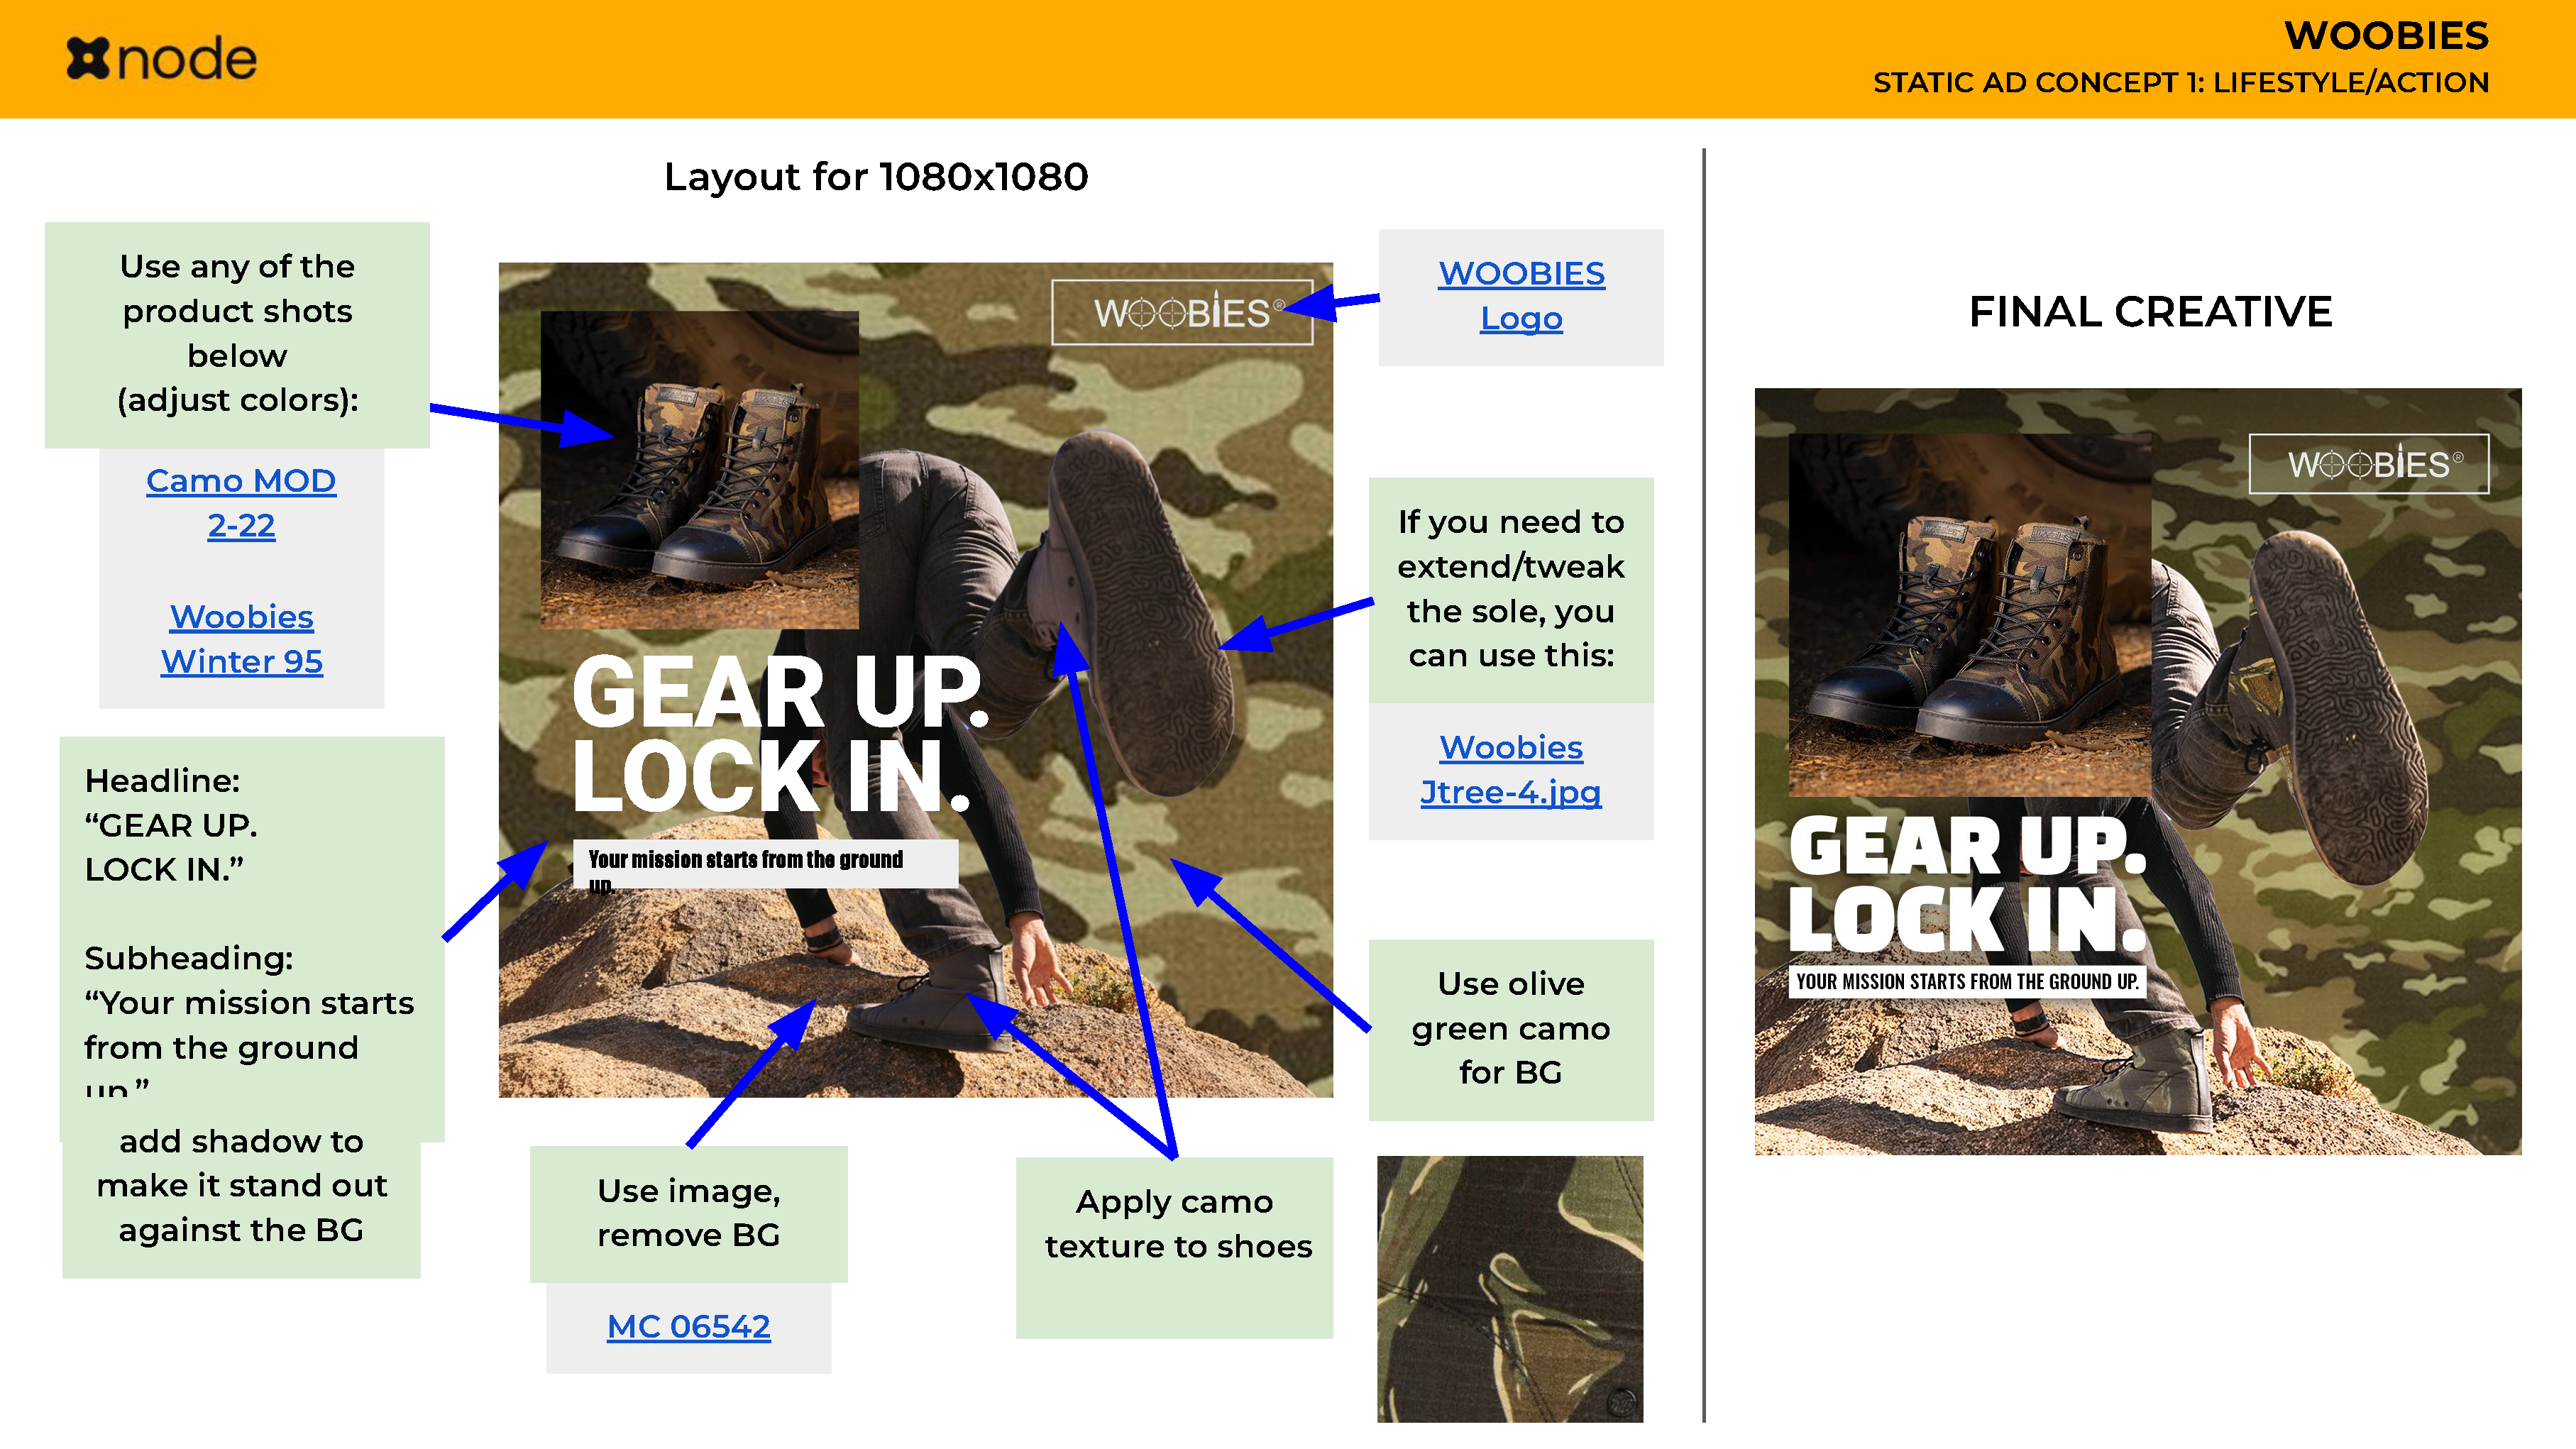Click the 'Apply camo texture to shoes' note
2576x1449 pixels.
point(1175,1248)
